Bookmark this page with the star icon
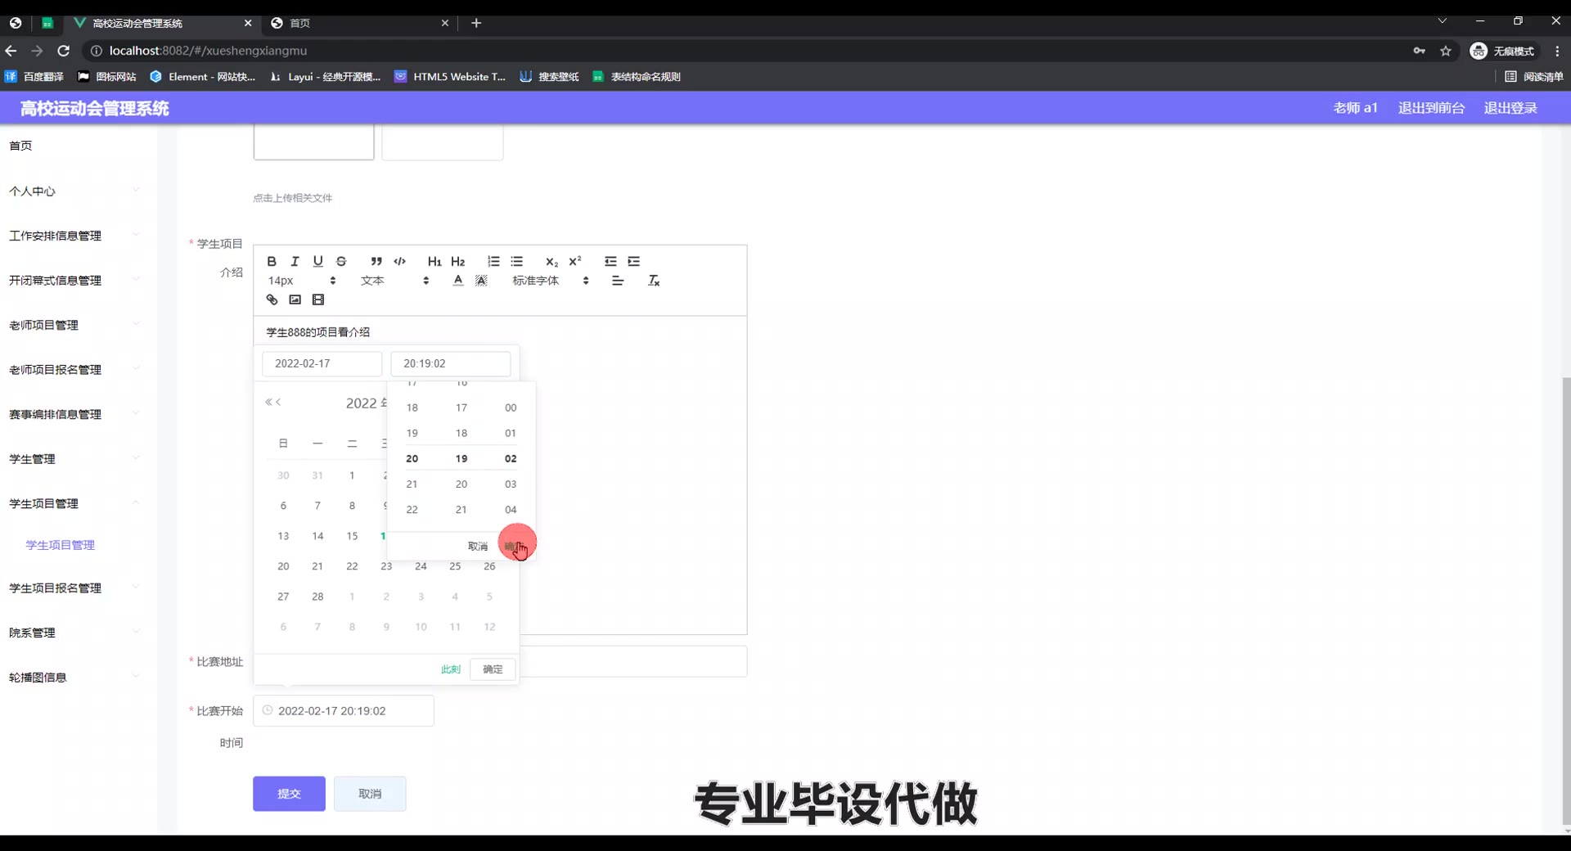 pyautogui.click(x=1446, y=51)
